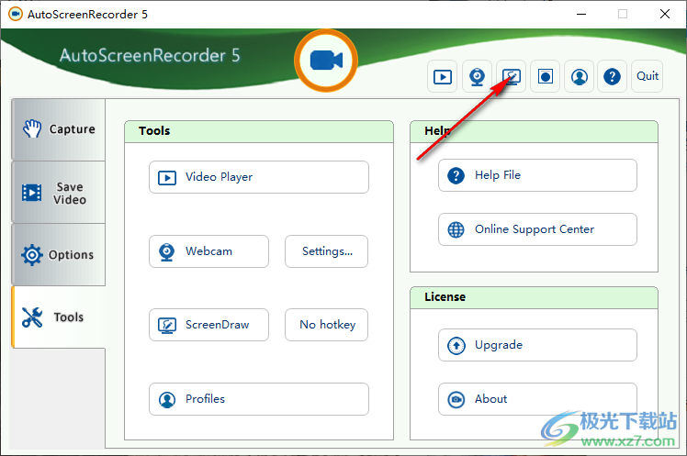
Task: Click the No hotkey button
Action: point(326,325)
